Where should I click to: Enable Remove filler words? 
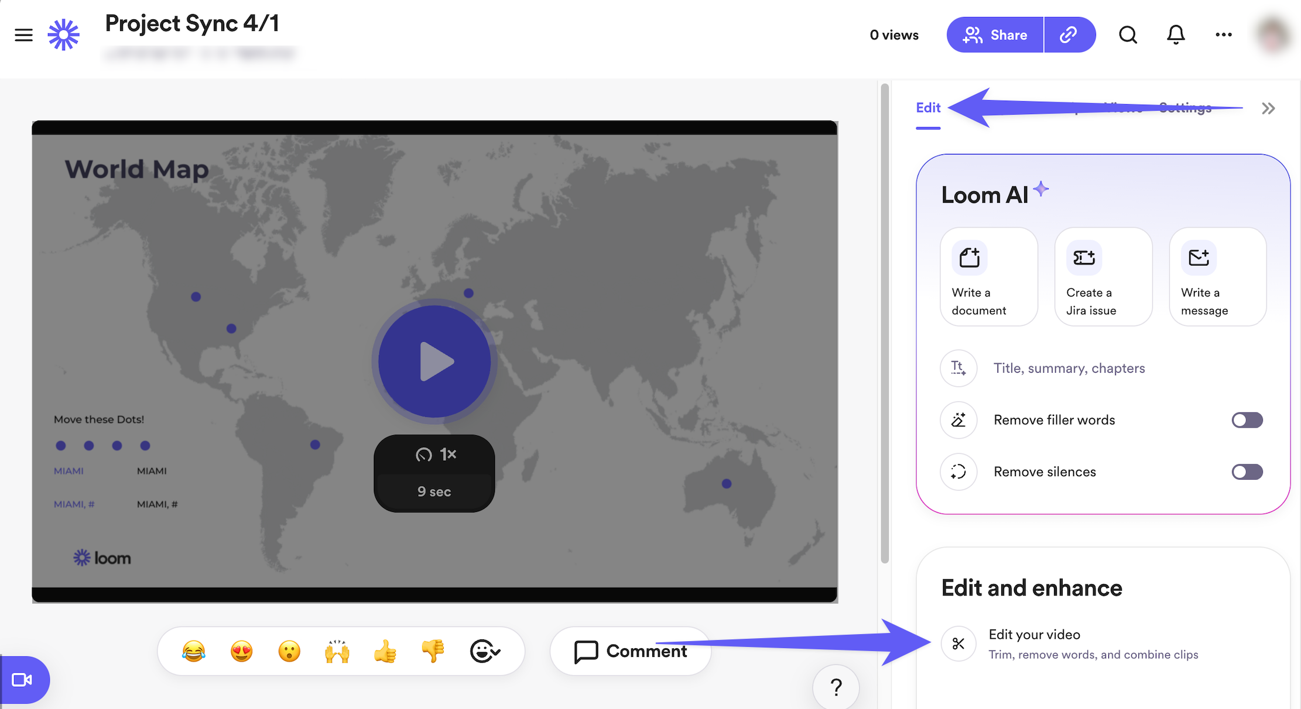1247,420
